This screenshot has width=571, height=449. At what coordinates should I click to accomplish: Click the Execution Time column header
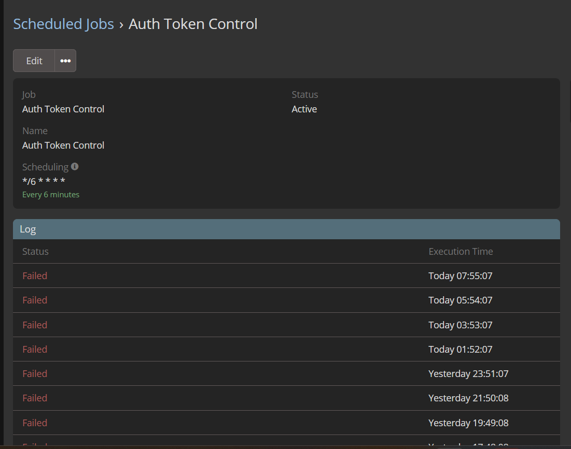pyautogui.click(x=461, y=252)
